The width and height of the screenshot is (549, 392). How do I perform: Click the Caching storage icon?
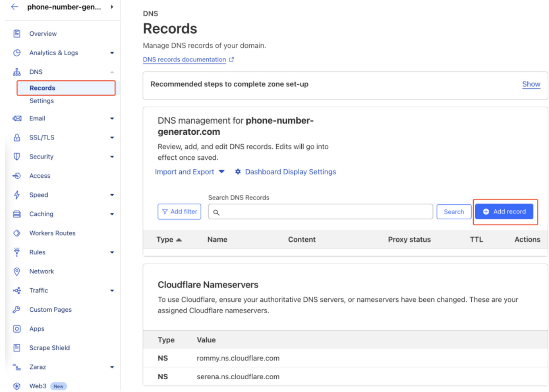pos(17,214)
